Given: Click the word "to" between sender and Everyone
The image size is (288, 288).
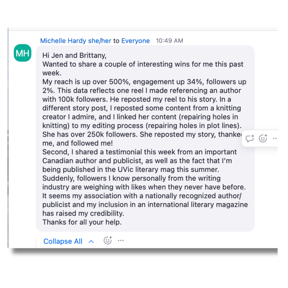Looking at the screenshot, I should pos(116,41).
